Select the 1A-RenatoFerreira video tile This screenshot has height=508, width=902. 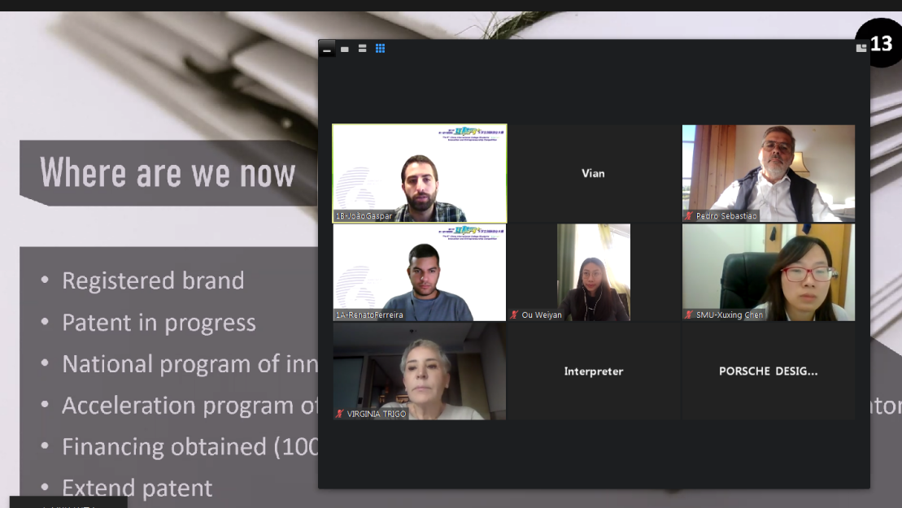[x=420, y=272]
